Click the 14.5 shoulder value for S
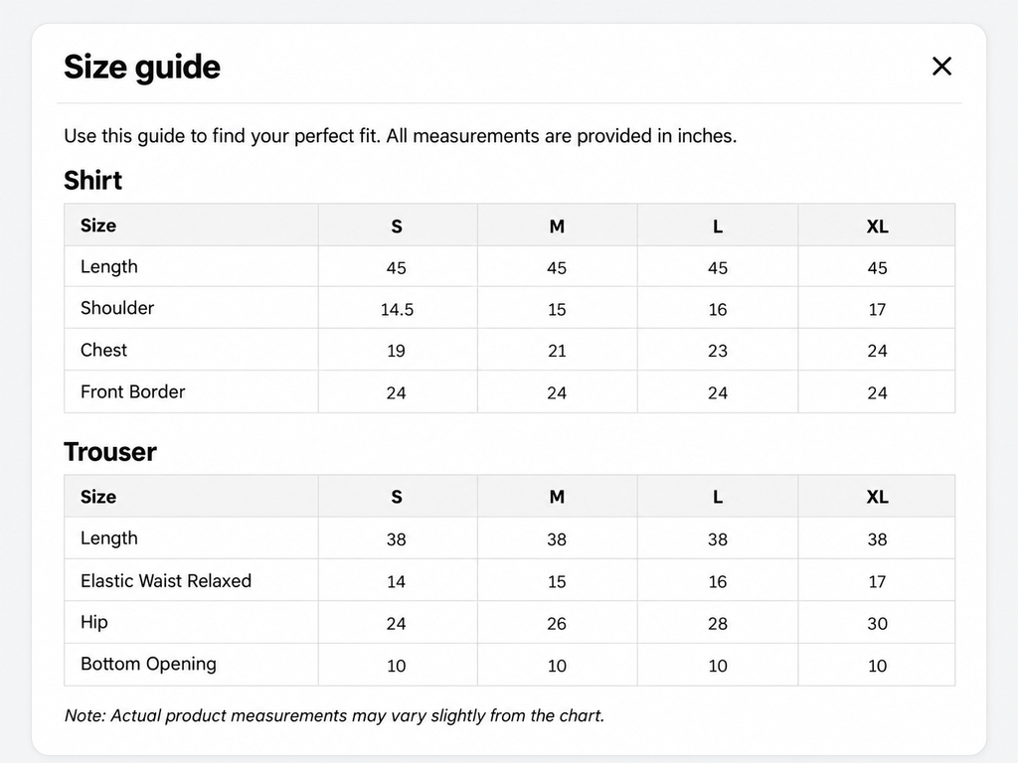The image size is (1018, 763). pyautogui.click(x=397, y=310)
